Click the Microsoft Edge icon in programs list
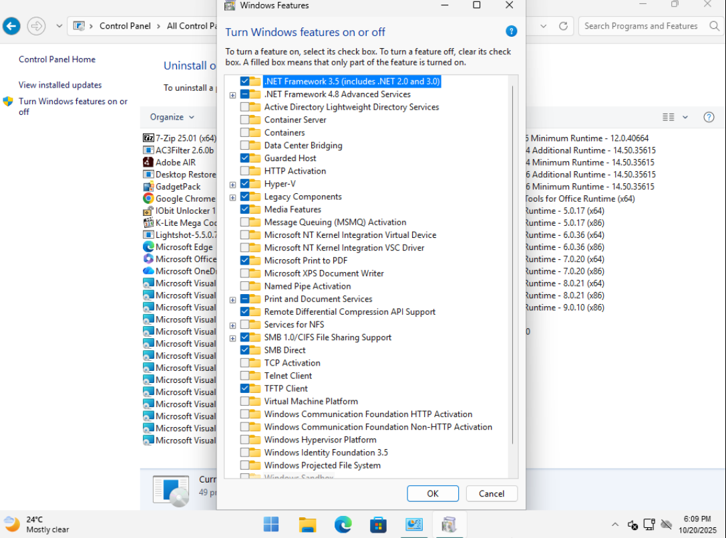Viewport: 726px width, 538px height. pyautogui.click(x=148, y=247)
